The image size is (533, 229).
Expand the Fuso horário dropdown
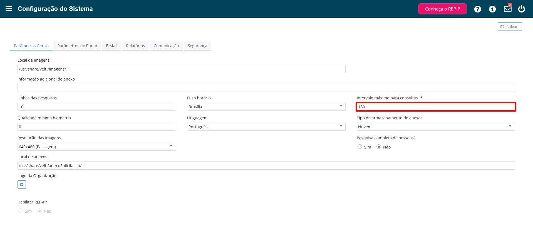[266, 107]
